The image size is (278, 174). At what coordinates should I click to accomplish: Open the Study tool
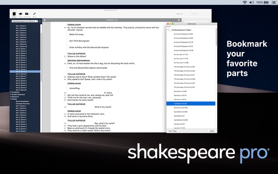coord(21,14)
